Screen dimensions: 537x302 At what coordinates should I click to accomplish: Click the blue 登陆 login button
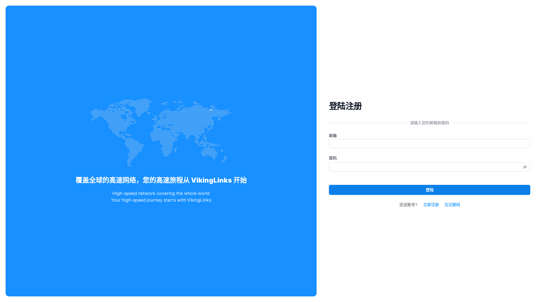(429, 190)
